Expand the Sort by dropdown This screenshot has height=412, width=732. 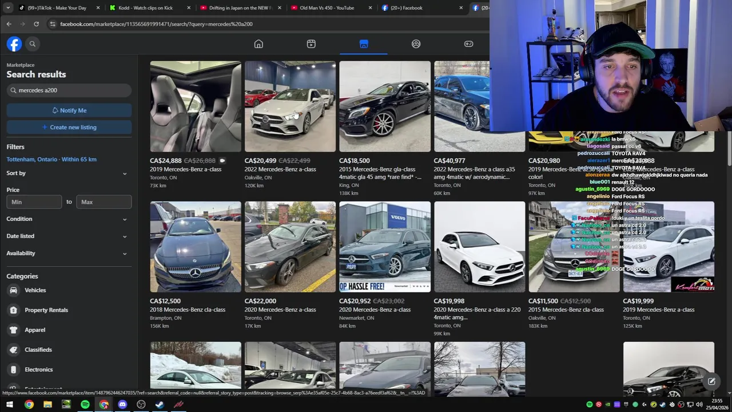(69, 173)
